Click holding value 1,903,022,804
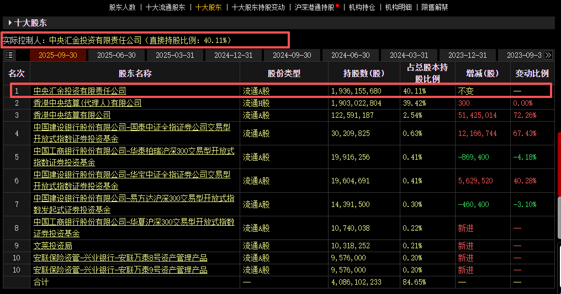Image resolution: width=561 pixels, height=294 pixels. click(x=356, y=103)
